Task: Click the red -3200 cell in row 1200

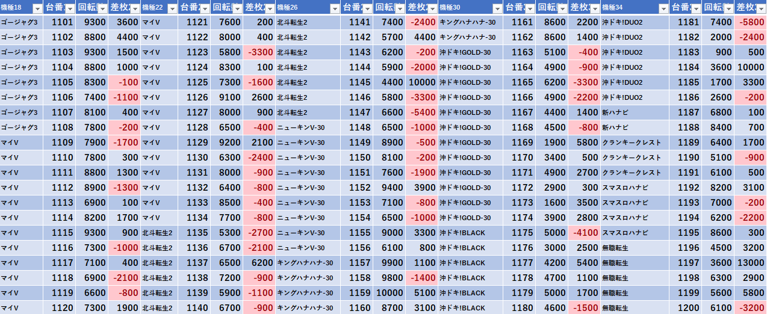Action: (750, 307)
